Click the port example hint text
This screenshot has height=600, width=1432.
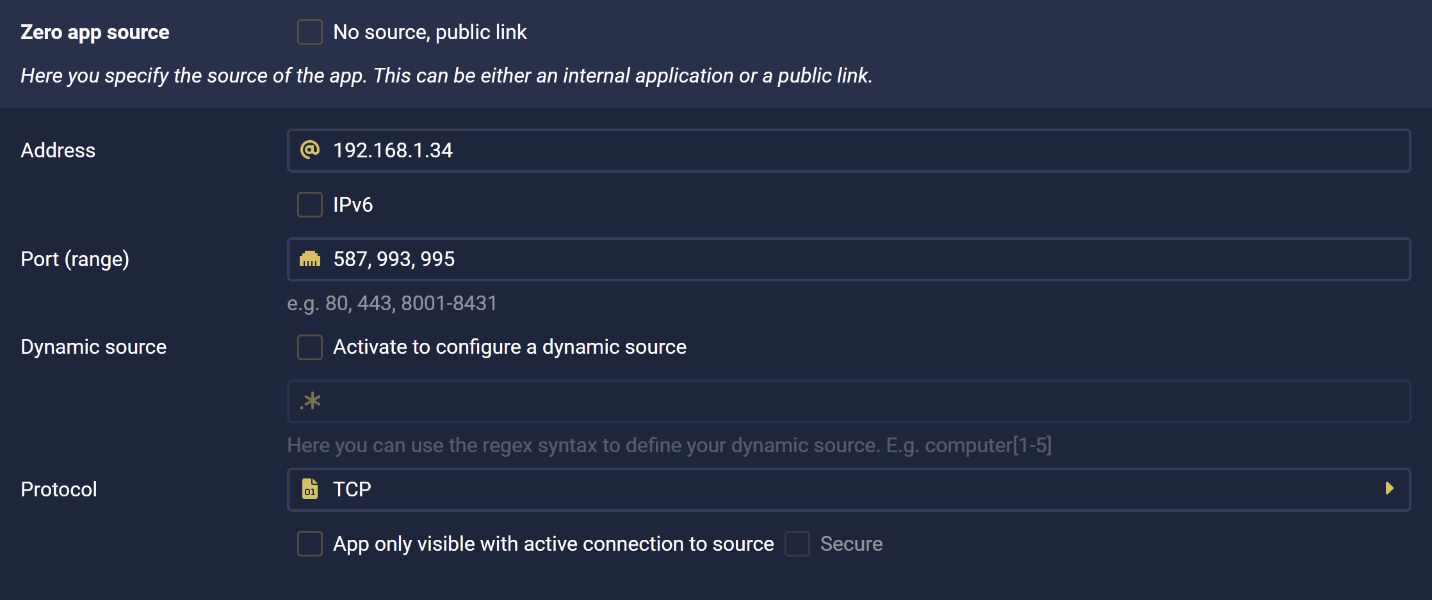[392, 303]
